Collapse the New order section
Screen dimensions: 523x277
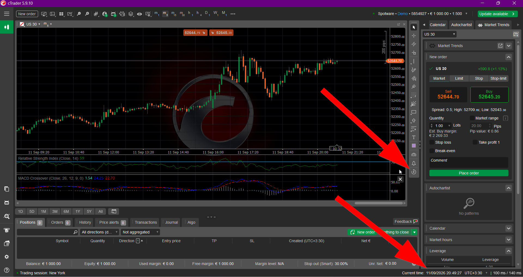pyautogui.click(x=509, y=57)
